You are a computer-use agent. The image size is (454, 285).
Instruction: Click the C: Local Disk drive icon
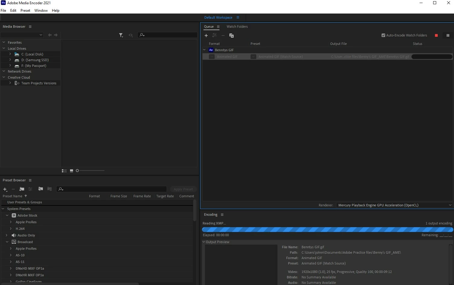coord(17,54)
